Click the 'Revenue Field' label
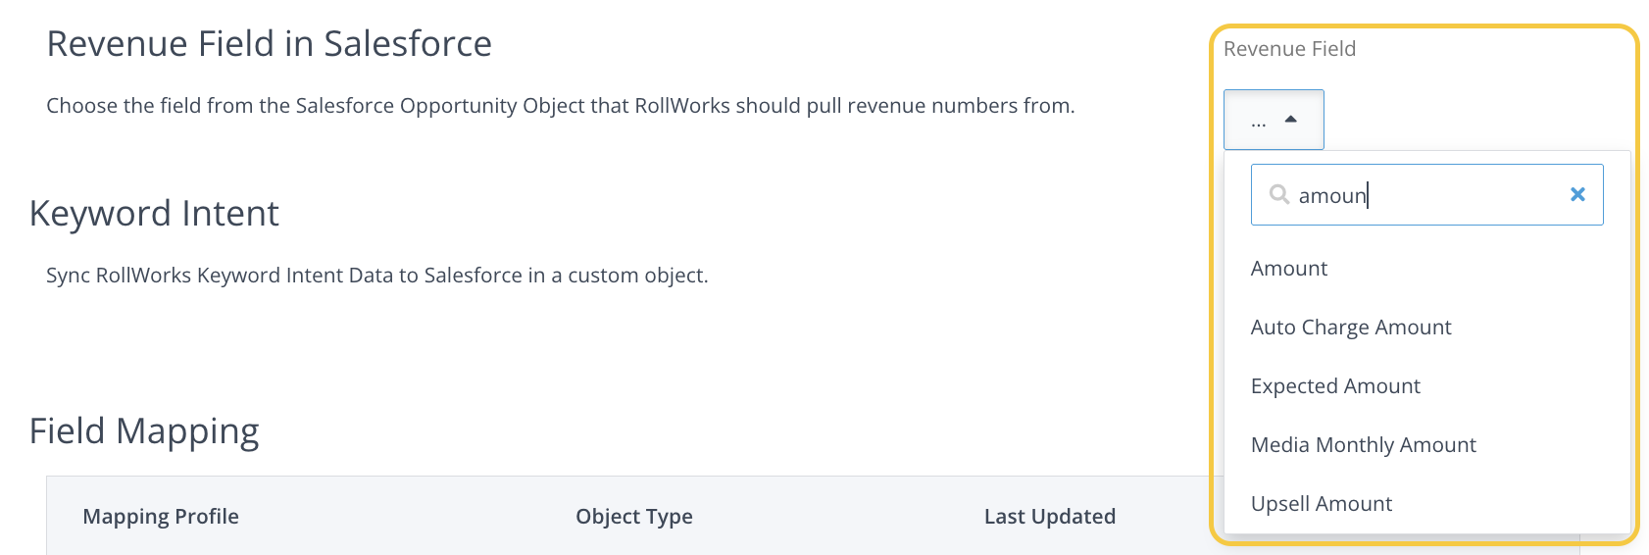1649x555 pixels. point(1289,49)
